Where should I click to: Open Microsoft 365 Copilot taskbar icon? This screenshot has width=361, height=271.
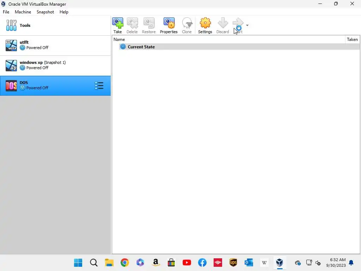click(140, 263)
